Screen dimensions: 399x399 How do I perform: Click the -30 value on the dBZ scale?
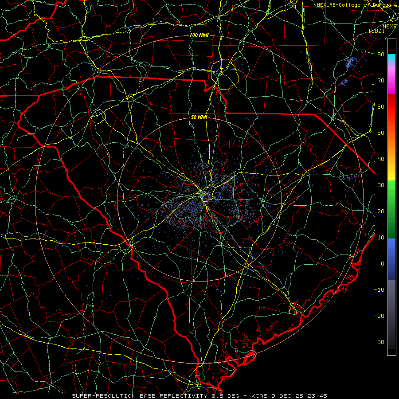tap(379, 342)
